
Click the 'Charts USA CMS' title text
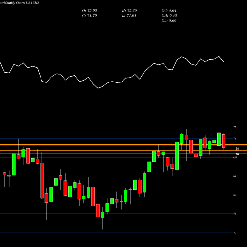(x=28, y=3)
